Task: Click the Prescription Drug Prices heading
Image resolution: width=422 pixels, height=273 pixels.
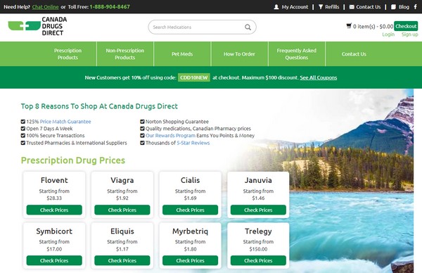Action: click(73, 160)
